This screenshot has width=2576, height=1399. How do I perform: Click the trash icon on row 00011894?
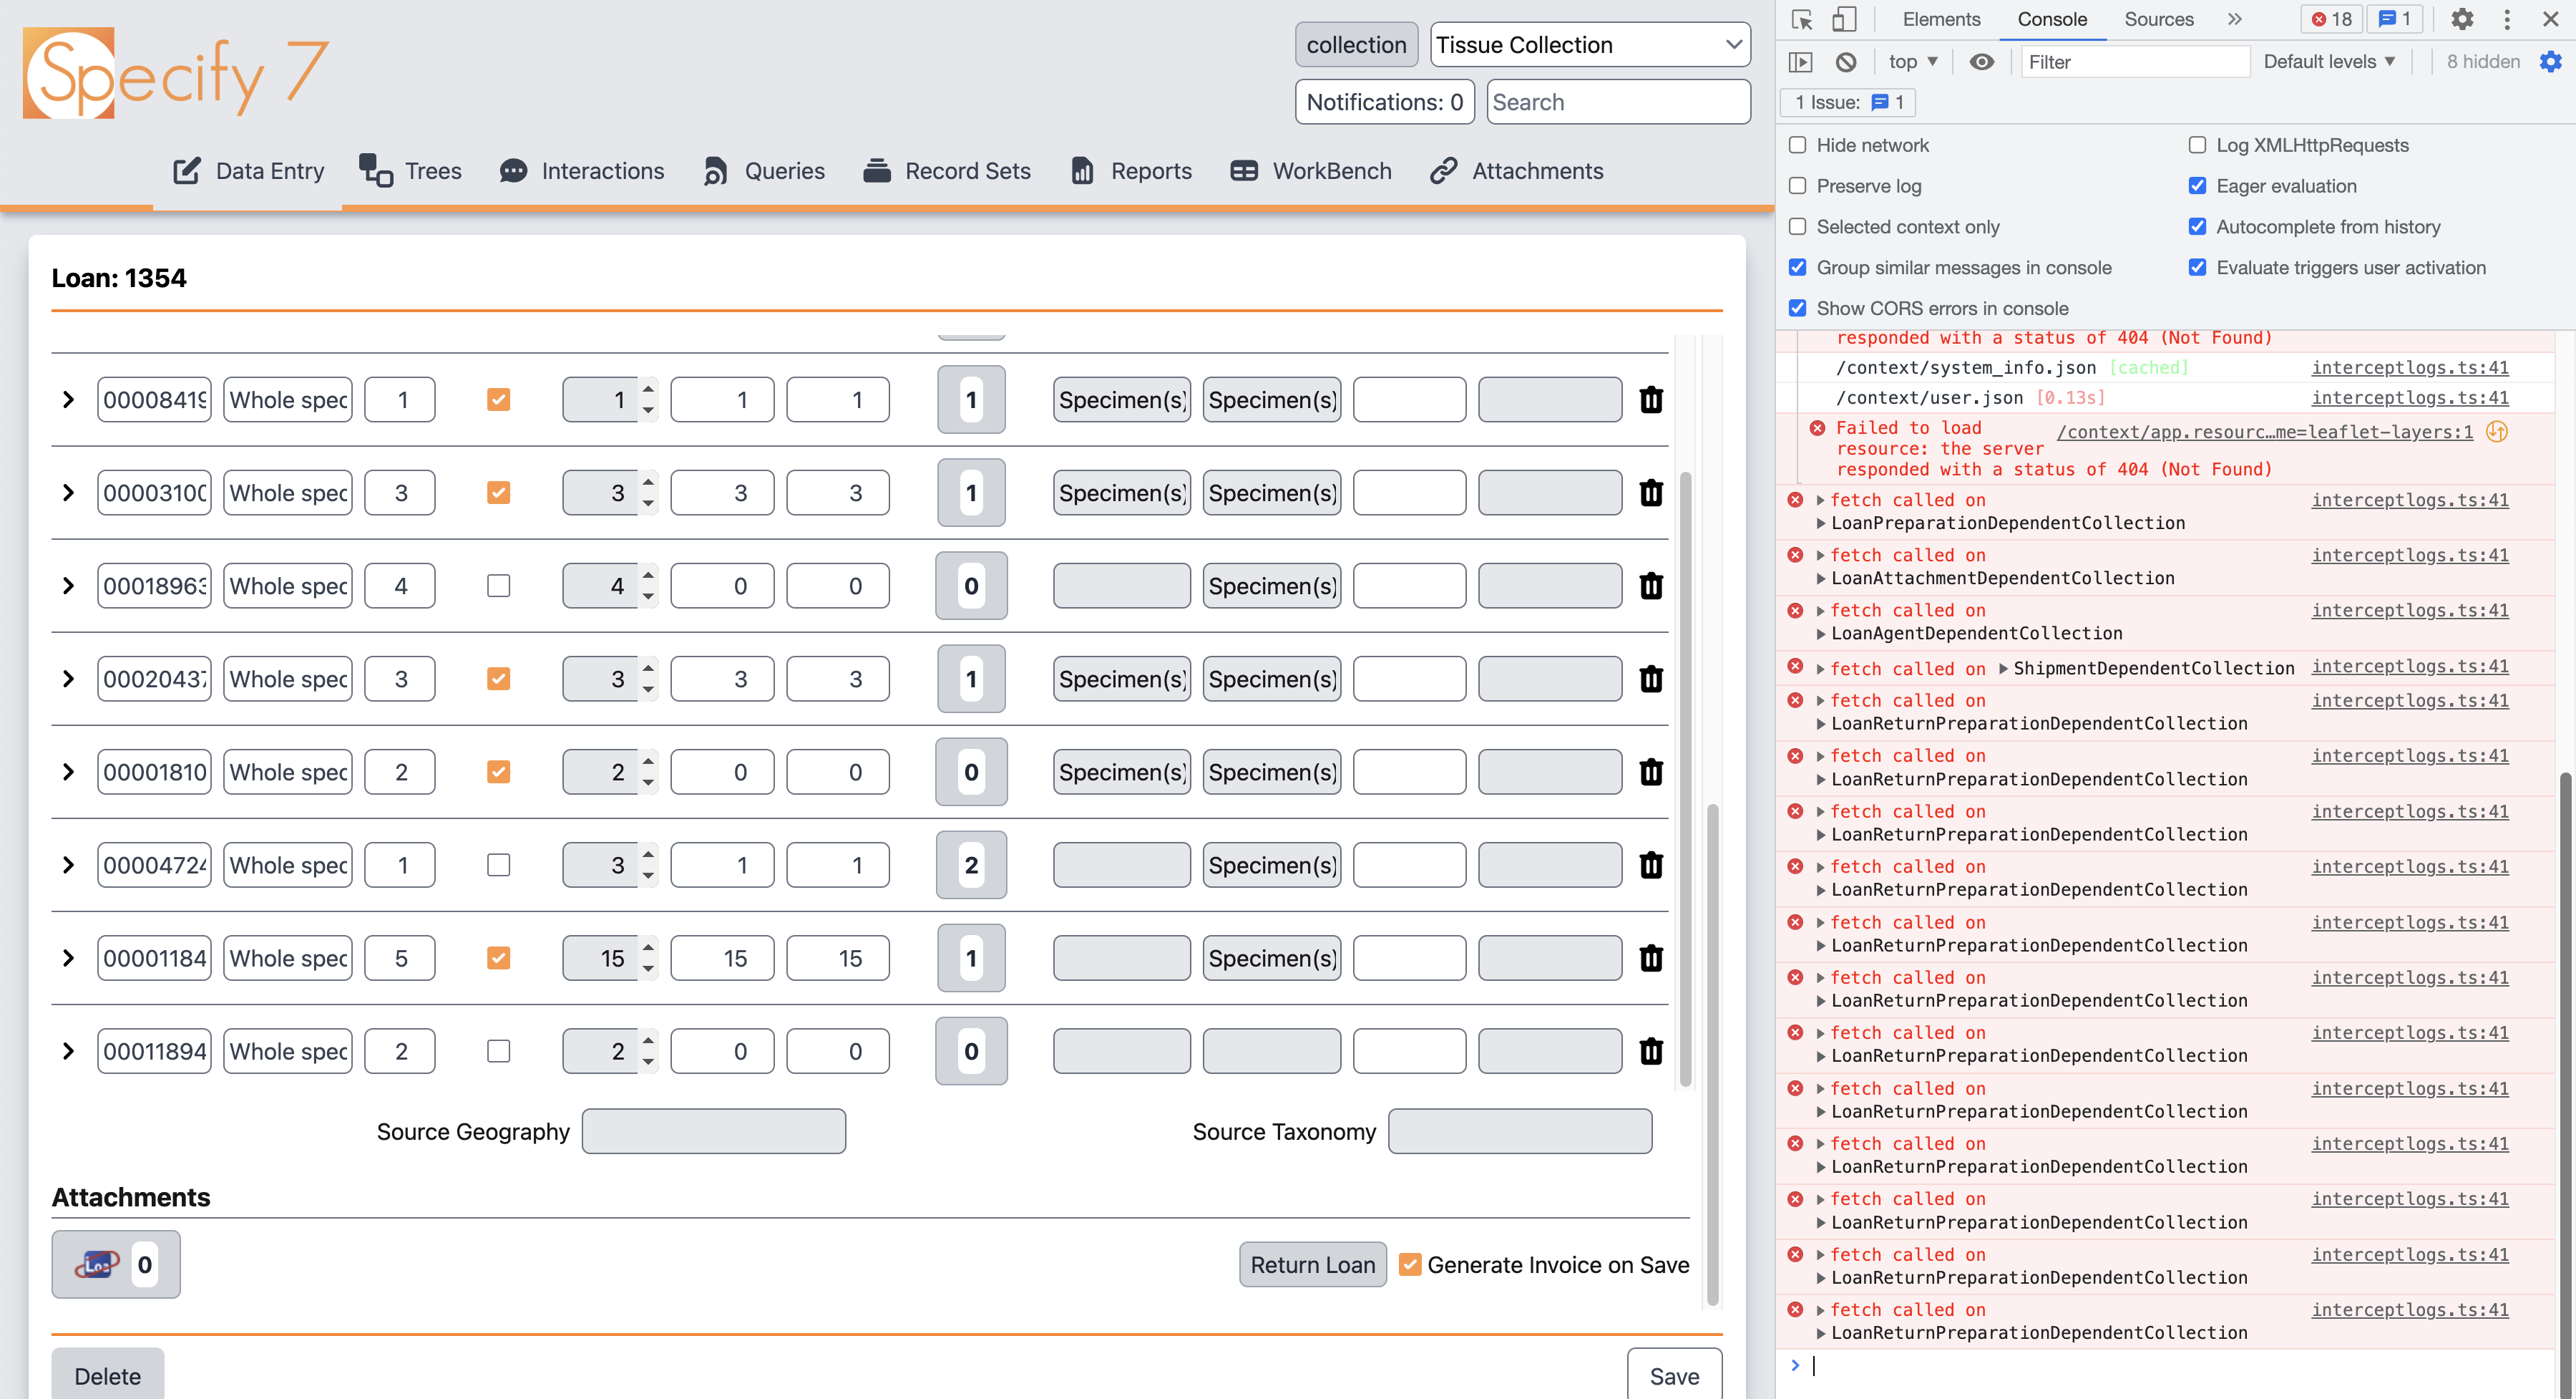(x=1650, y=1052)
